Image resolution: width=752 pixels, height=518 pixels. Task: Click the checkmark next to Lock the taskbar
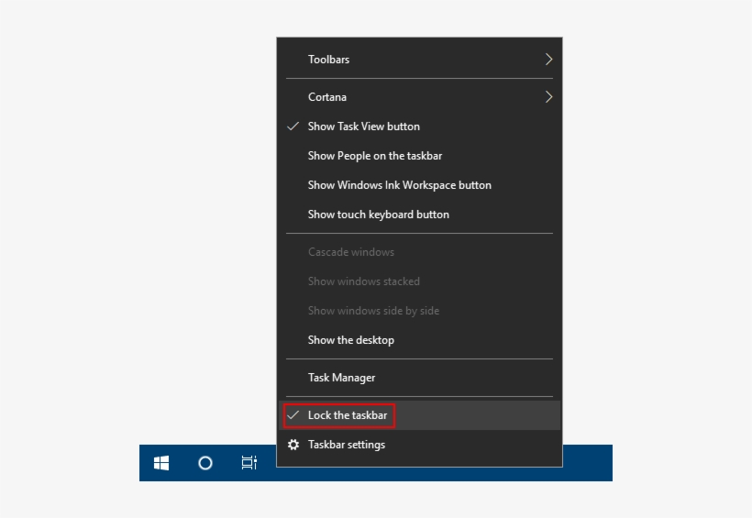pos(293,415)
